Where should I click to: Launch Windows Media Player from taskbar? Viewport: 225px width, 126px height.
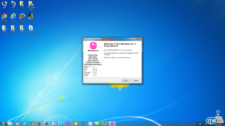tap(17, 124)
